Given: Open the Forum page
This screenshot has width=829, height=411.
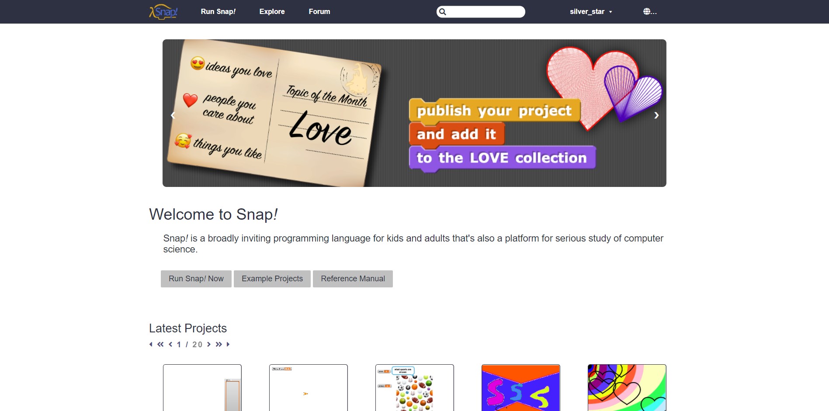Looking at the screenshot, I should tap(319, 11).
